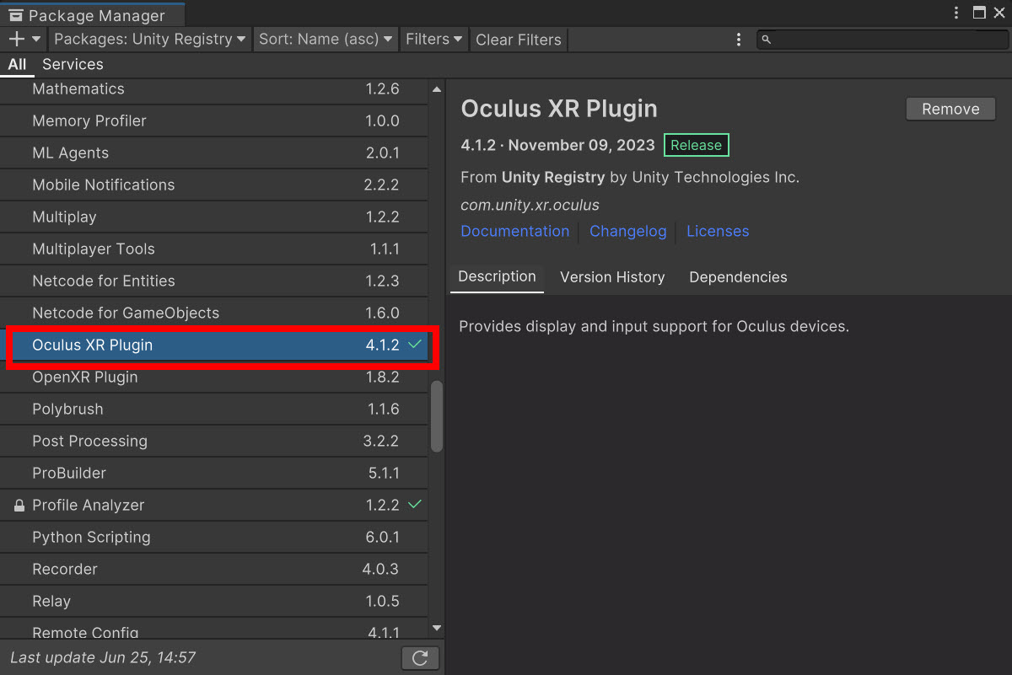The height and width of the screenshot is (675, 1012).
Task: Select the ML Agents package
Action: [214, 153]
